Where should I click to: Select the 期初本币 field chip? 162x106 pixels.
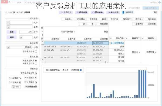tap(92, 19)
